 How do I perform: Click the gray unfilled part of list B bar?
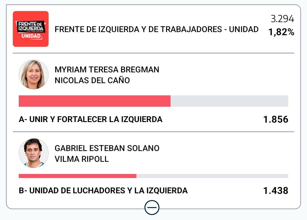coord(212,176)
